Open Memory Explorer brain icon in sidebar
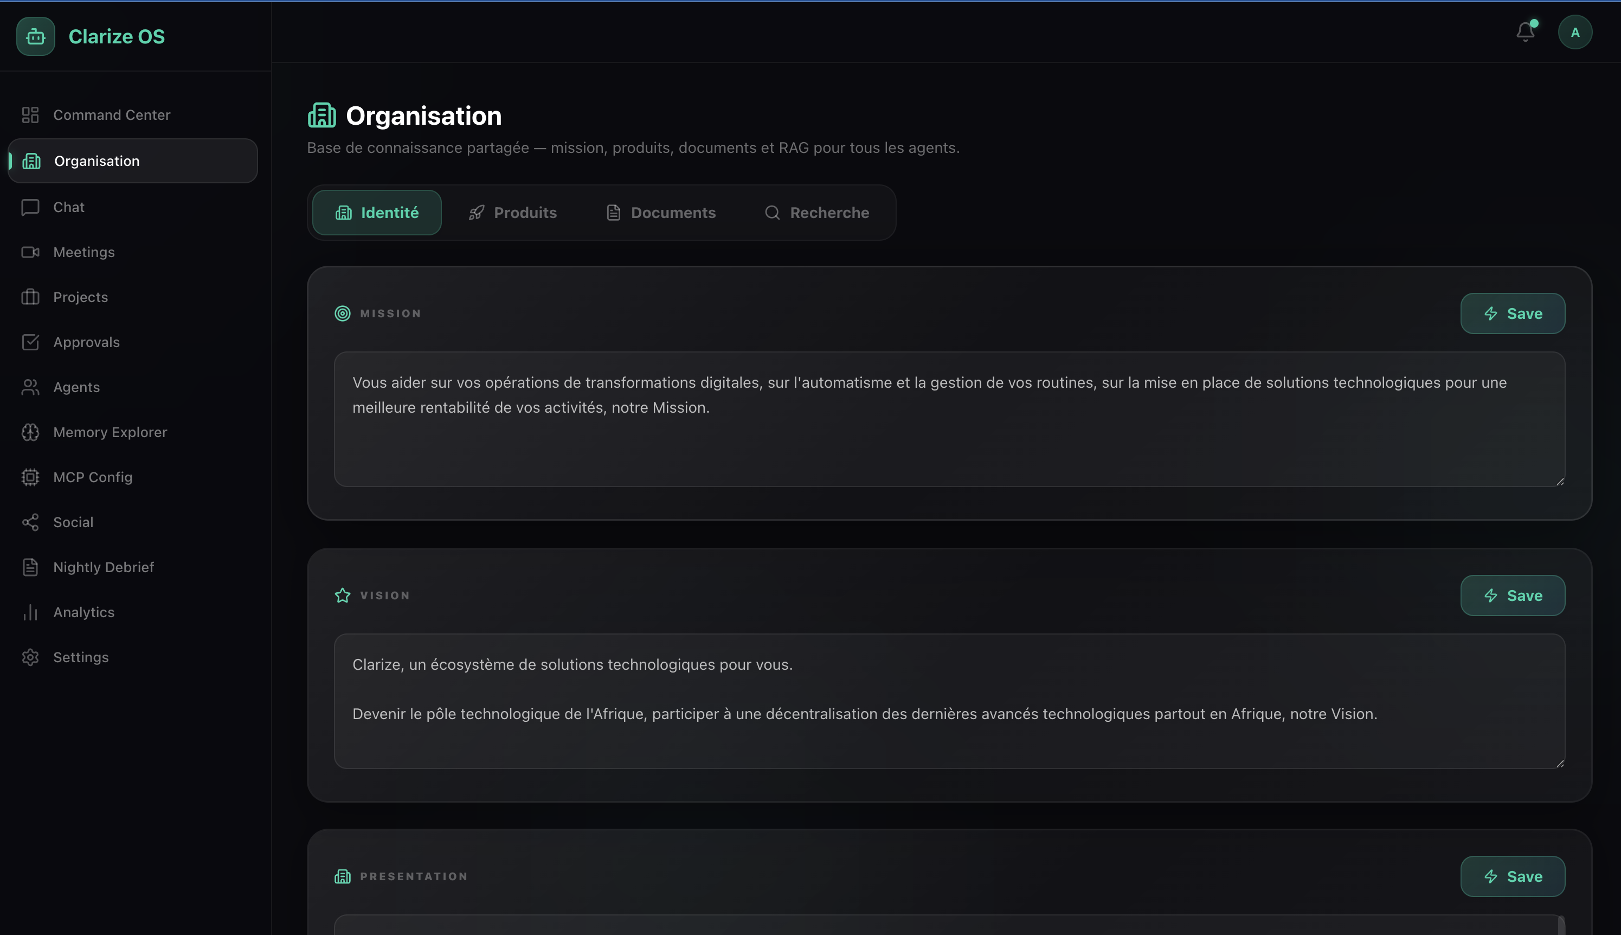Image resolution: width=1621 pixels, height=935 pixels. click(x=30, y=432)
